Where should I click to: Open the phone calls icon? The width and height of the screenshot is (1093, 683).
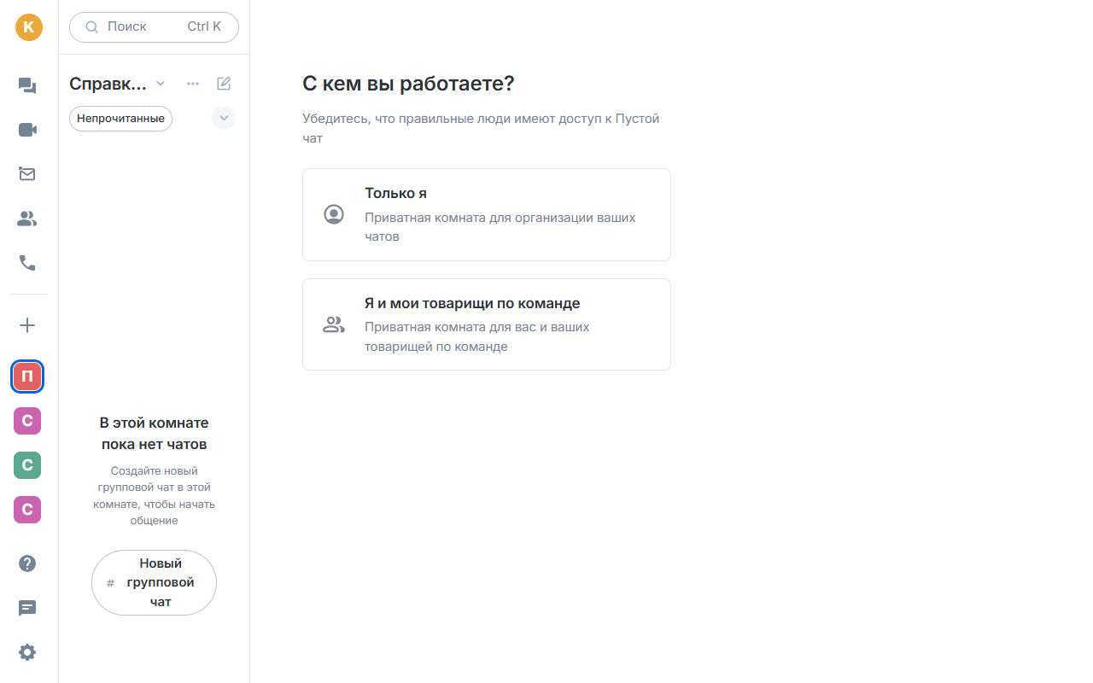tap(27, 263)
